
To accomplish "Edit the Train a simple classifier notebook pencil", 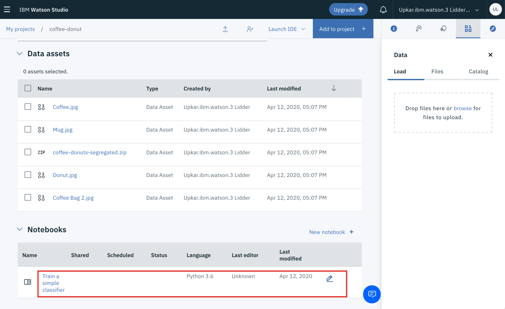I will point(330,279).
